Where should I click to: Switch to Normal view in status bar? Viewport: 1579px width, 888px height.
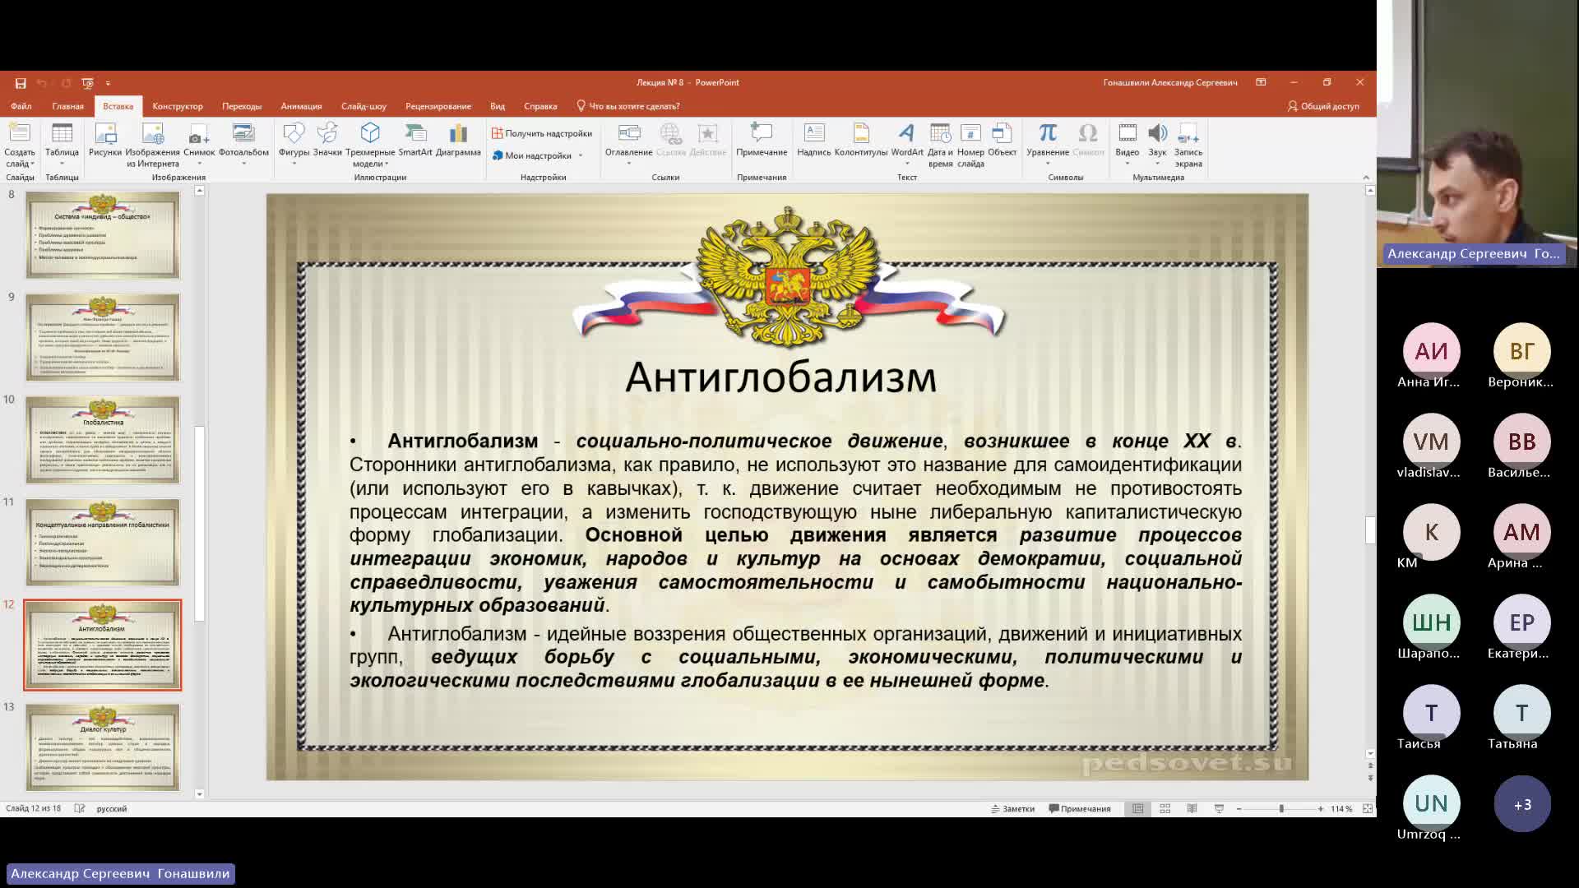pyautogui.click(x=1138, y=809)
